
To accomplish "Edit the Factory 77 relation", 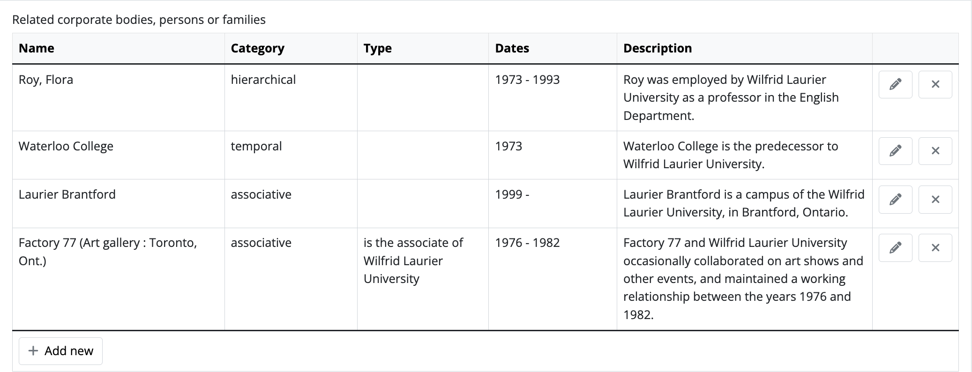I will point(895,248).
